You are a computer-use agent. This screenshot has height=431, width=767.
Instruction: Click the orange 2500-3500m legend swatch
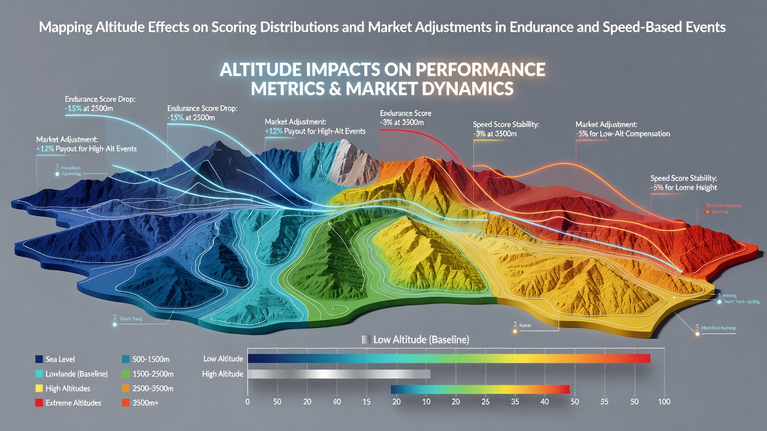[x=125, y=388]
